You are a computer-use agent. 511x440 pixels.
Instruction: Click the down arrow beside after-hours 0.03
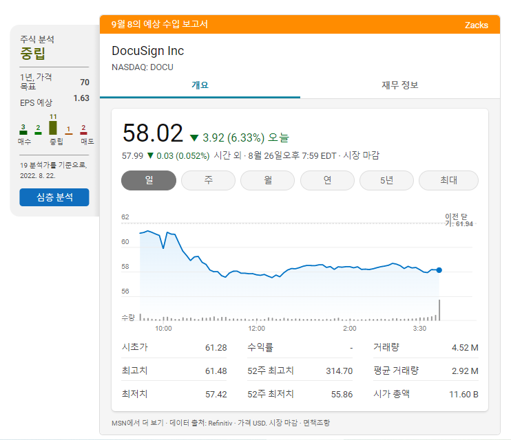pos(150,155)
